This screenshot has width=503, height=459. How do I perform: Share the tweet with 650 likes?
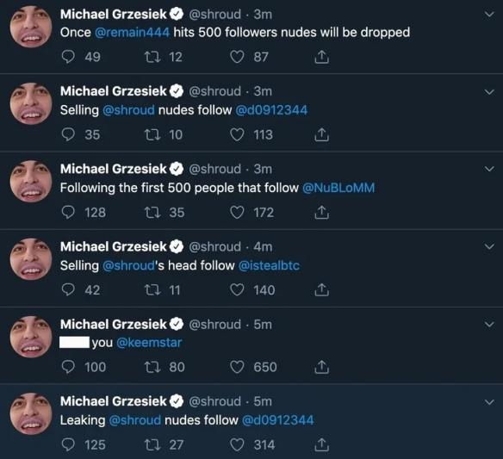point(321,367)
